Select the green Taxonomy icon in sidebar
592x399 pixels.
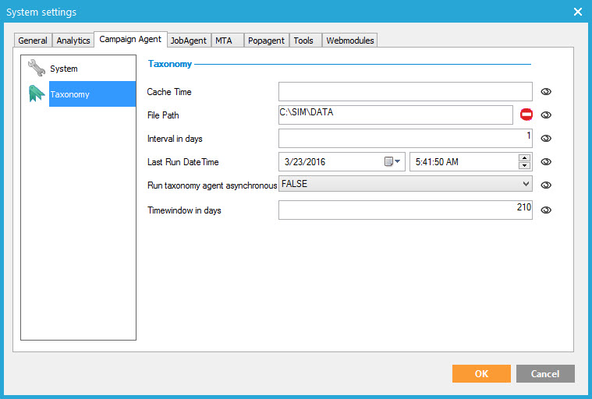point(36,94)
